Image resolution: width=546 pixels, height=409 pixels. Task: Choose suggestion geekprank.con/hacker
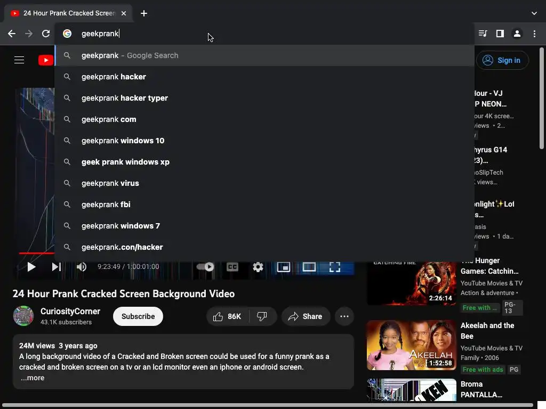pyautogui.click(x=264, y=247)
